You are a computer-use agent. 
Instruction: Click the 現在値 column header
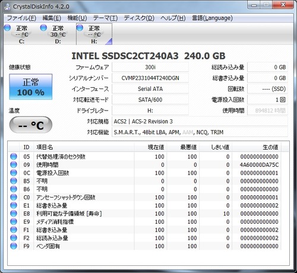tap(150, 147)
